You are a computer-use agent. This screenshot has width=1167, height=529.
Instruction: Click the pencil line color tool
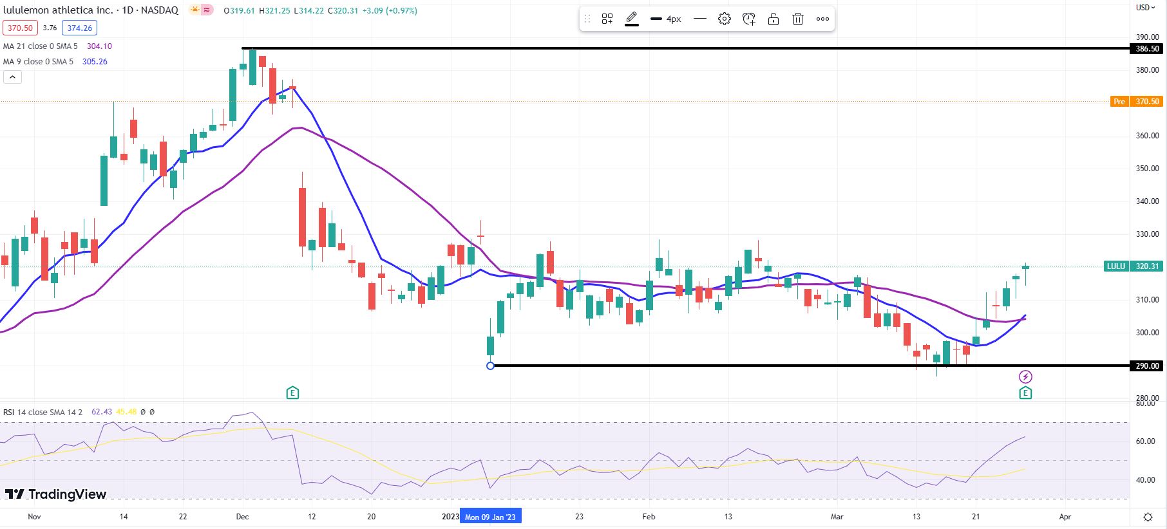632,19
